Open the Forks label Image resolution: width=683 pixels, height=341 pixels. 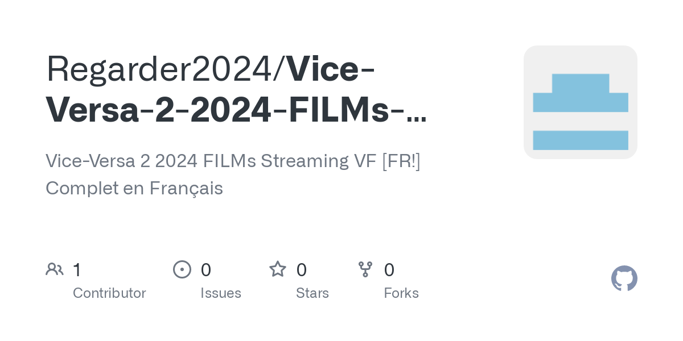pyautogui.click(x=401, y=293)
